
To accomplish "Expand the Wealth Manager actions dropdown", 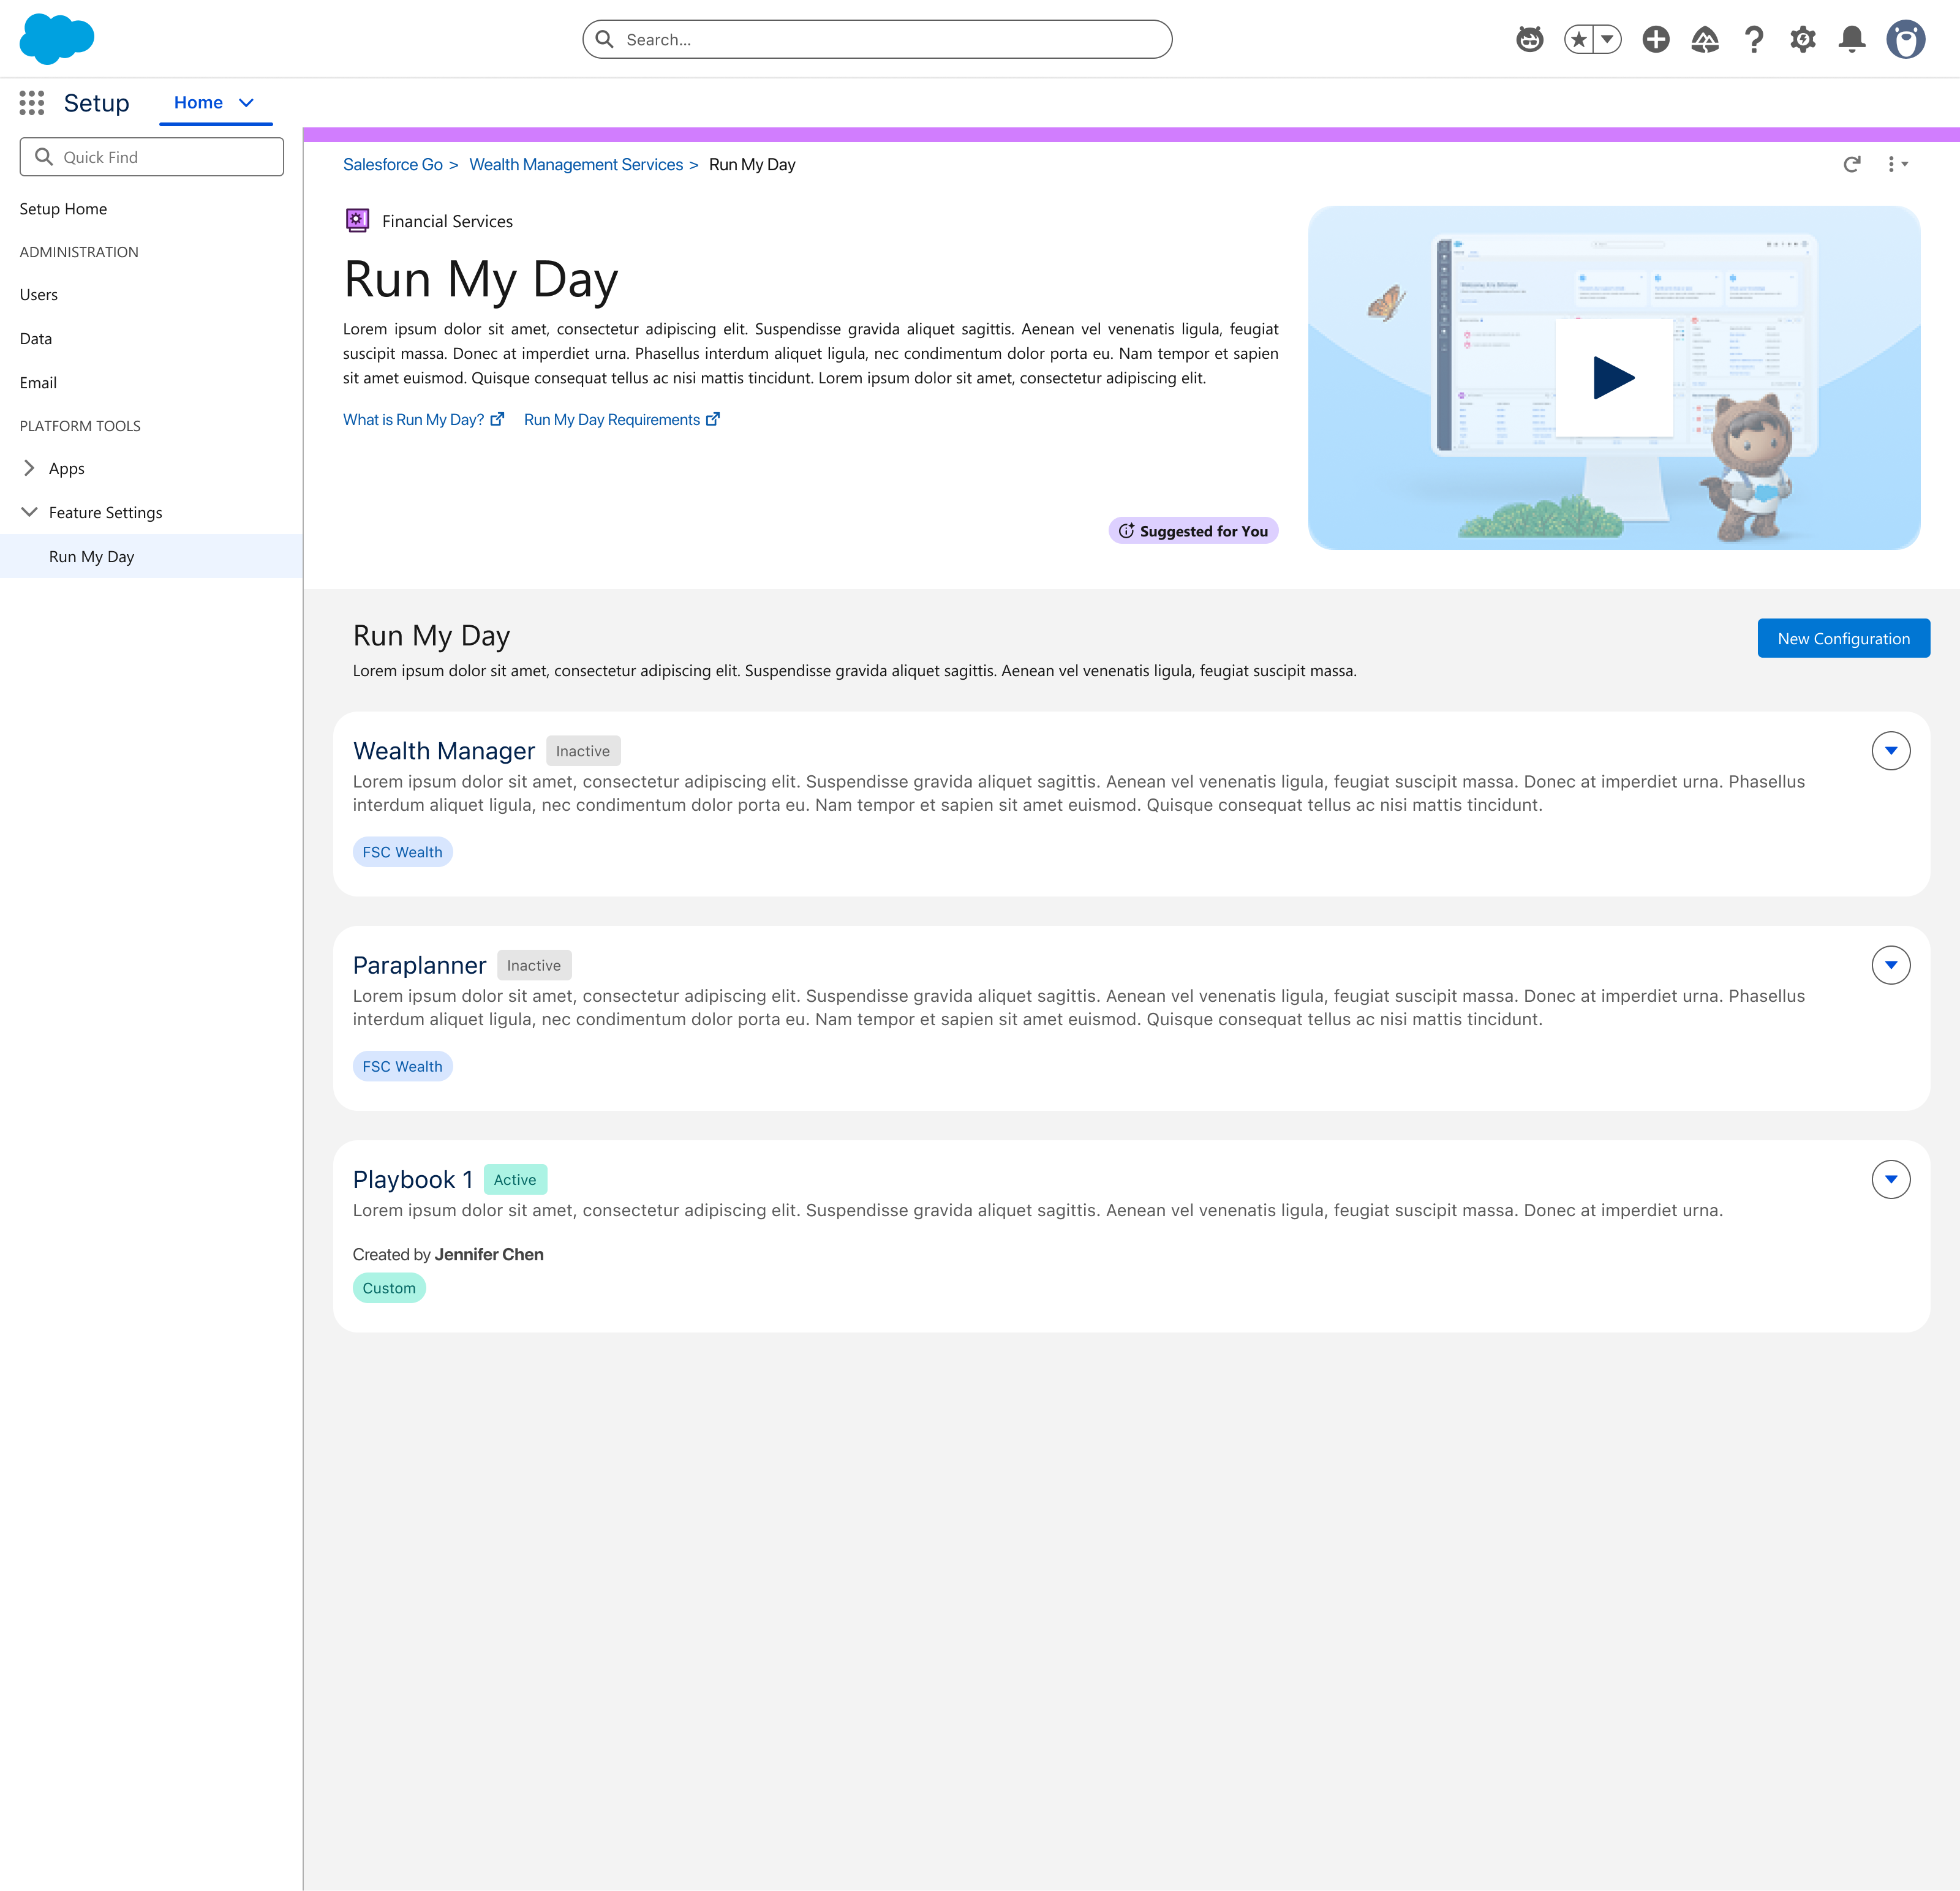I will pos(1890,751).
